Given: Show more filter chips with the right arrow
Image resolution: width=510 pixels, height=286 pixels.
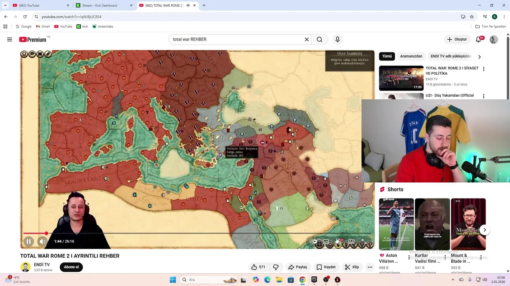Looking at the screenshot, I should click(x=479, y=57).
